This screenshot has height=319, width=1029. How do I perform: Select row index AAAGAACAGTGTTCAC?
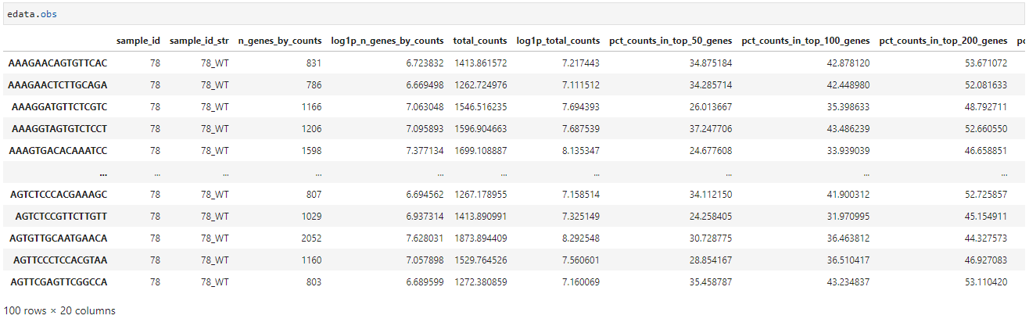point(58,63)
